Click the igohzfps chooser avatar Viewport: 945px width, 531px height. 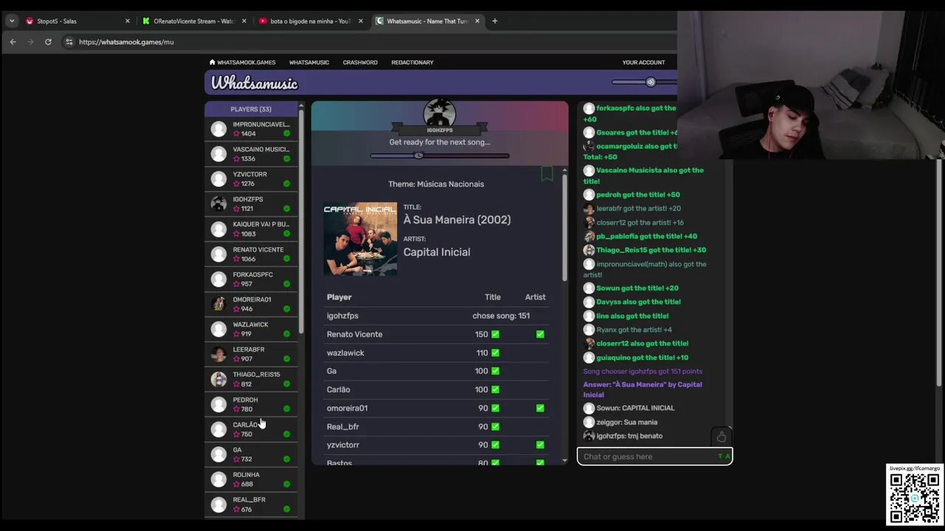(x=439, y=113)
